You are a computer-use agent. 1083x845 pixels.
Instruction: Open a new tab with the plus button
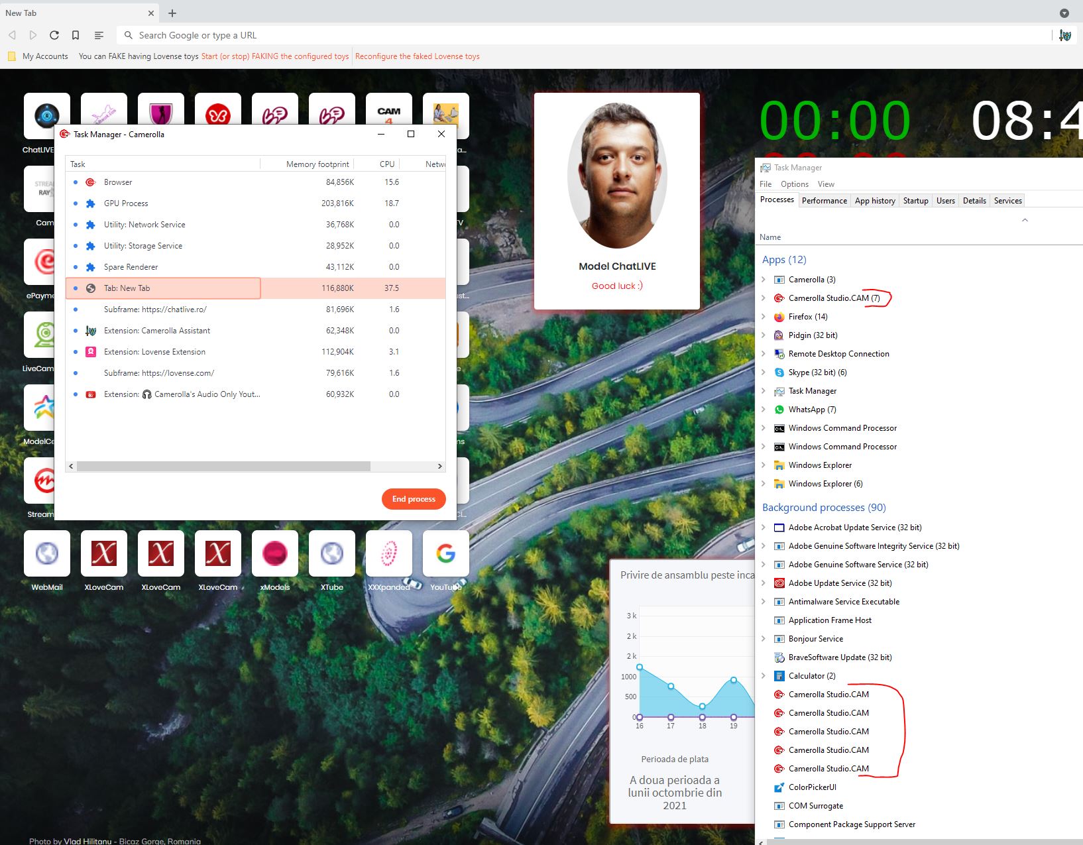(x=172, y=13)
